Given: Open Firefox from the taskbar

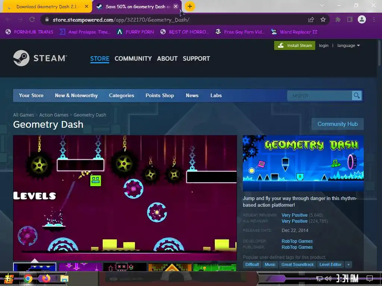Looking at the screenshot, I should click(x=46, y=278).
